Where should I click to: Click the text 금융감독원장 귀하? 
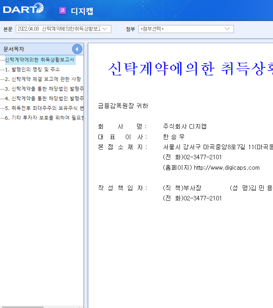[x=123, y=106]
